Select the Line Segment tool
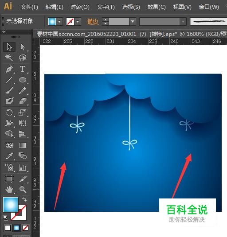Viewport: 227px width, 237px height. pos(9,80)
